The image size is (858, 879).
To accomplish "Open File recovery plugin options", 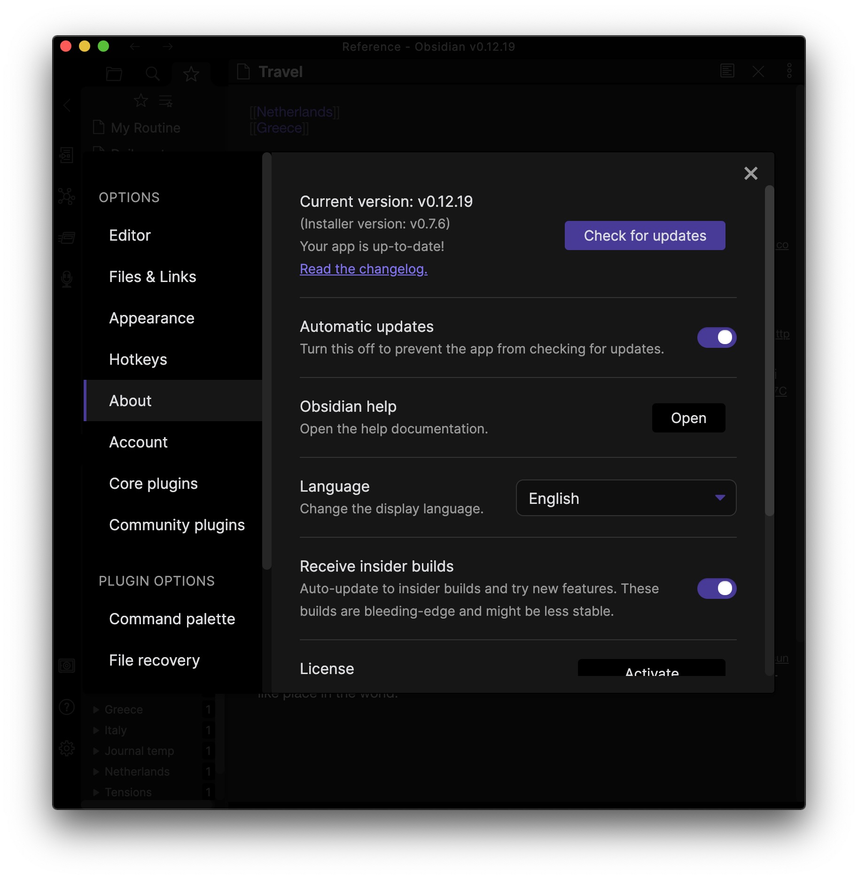I will pos(173,660).
